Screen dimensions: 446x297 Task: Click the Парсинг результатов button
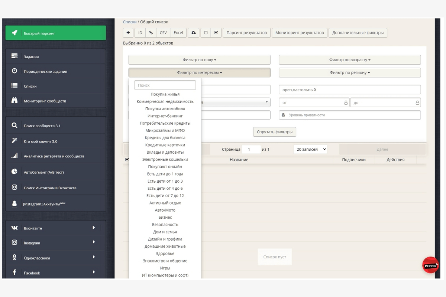[246, 33]
